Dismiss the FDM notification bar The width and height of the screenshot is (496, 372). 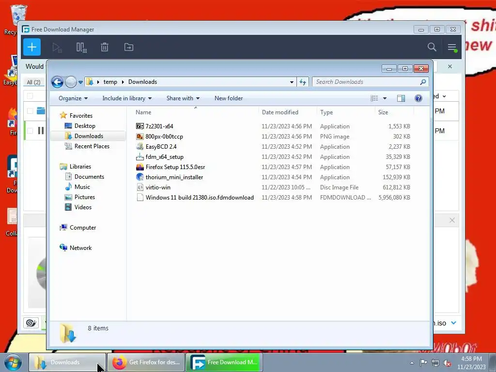(x=450, y=66)
